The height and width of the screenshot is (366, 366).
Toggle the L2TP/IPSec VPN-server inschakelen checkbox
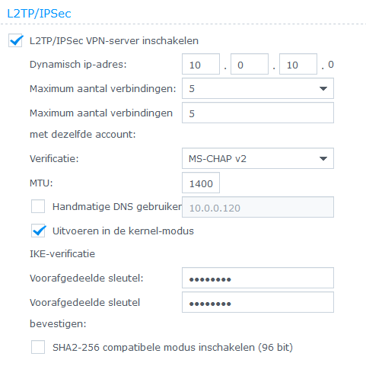pos(15,40)
